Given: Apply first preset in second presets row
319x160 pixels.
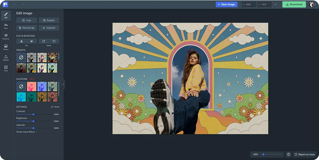Looking at the screenshot, I should point(21,68).
